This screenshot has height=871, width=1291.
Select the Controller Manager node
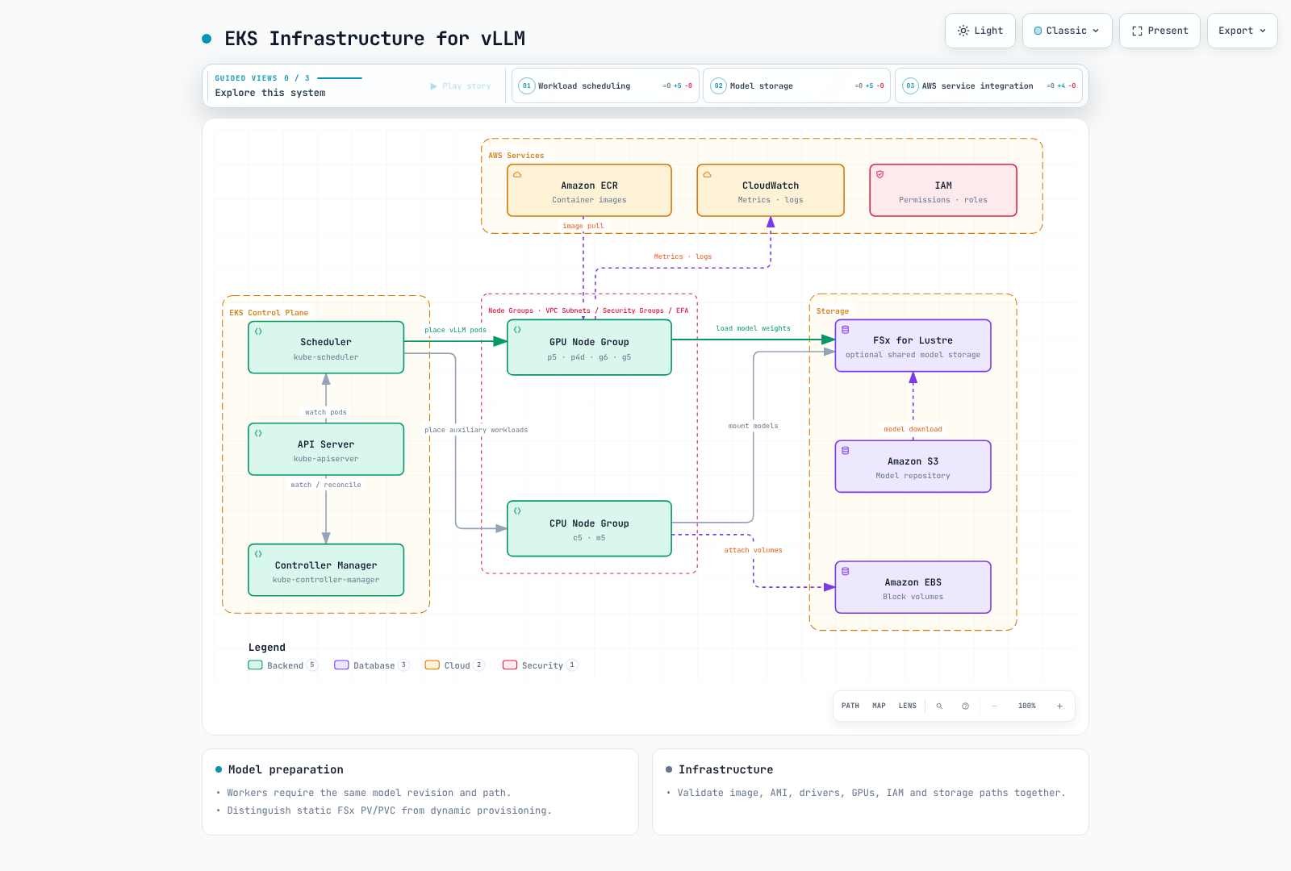[326, 570]
